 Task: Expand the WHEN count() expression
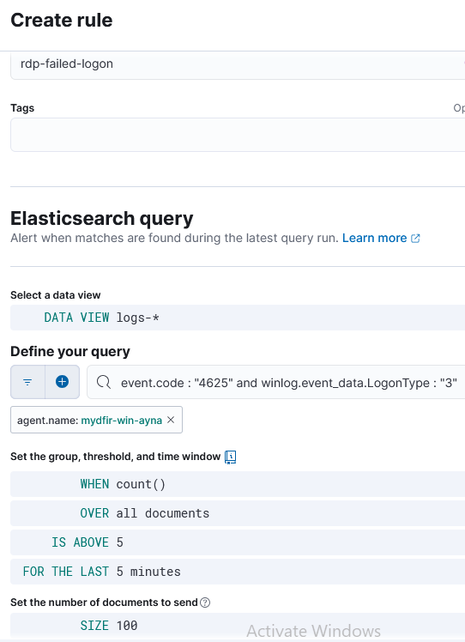(238, 484)
